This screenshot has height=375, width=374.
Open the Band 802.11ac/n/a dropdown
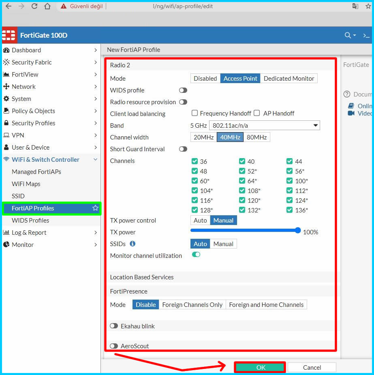tap(264, 125)
